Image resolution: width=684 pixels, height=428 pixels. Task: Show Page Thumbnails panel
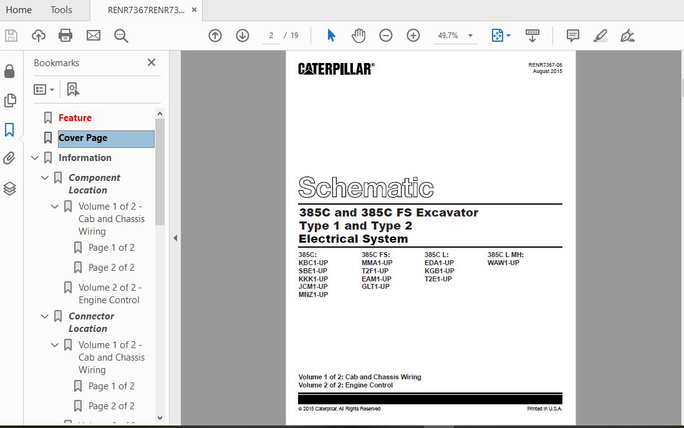9,100
